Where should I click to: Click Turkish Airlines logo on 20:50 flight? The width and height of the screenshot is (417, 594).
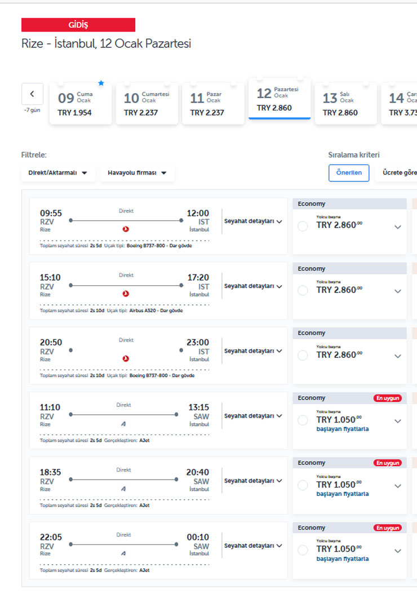(x=126, y=358)
